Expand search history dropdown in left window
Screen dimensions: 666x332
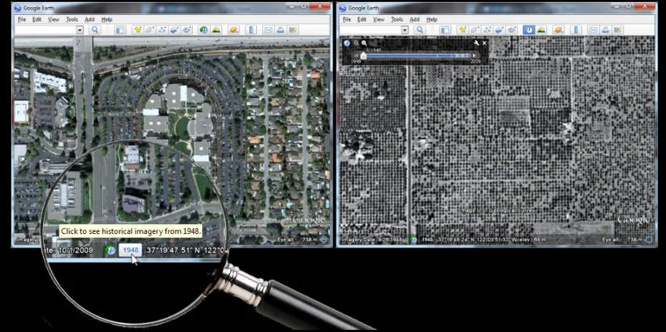tap(80, 30)
